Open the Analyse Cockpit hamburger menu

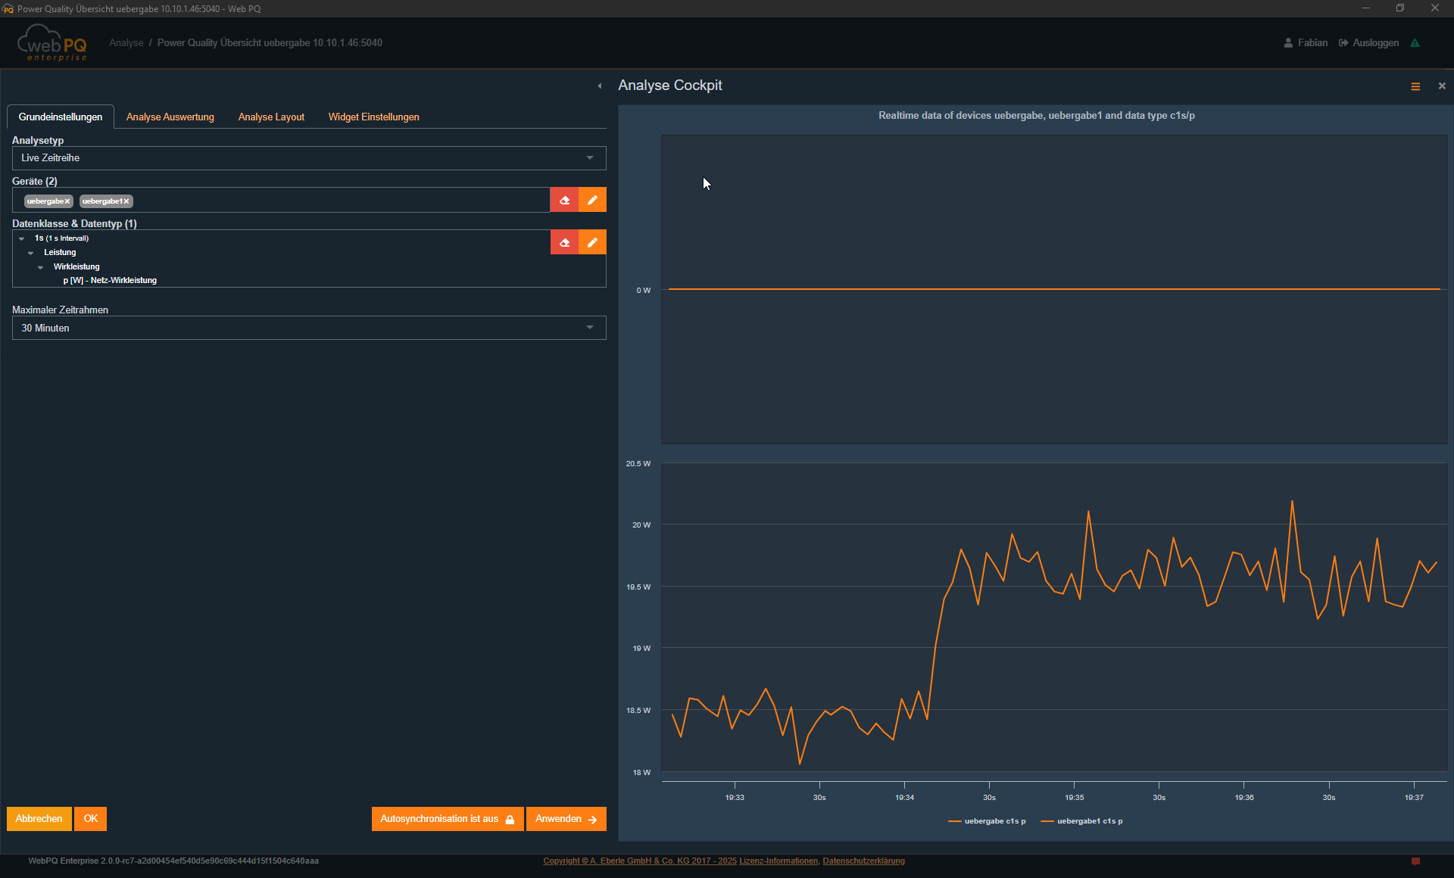1415,86
